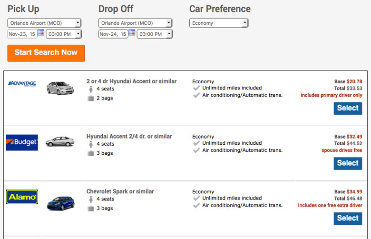The height and width of the screenshot is (239, 371).
Task: Click the Advantage rental company logo
Action: pos(22,84)
